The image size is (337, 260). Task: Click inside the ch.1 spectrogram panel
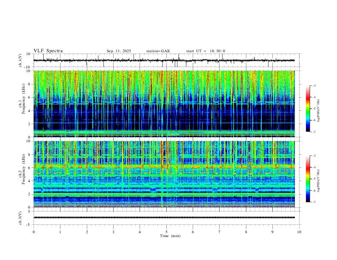click(x=164, y=104)
